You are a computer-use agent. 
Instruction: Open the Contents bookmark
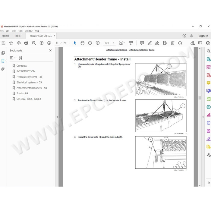pos(21,66)
